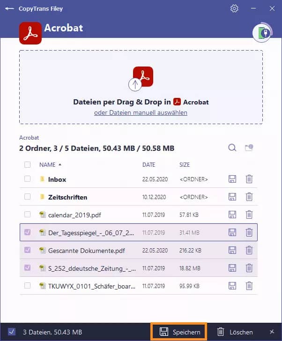Screen dimensions: 282x341
Task: Check the calendar_2019.pdf checkbox
Action: pos(27,215)
